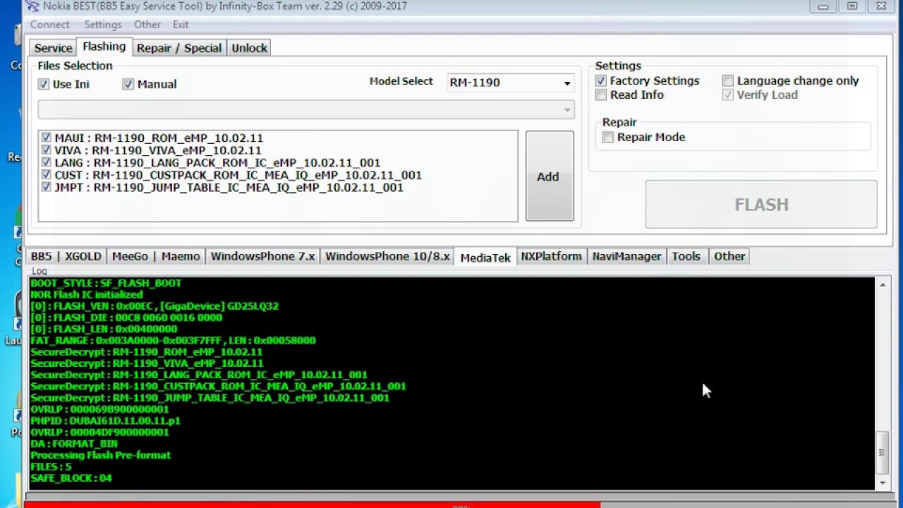Open the NXPlatform tab
This screenshot has width=903, height=508.
[552, 256]
